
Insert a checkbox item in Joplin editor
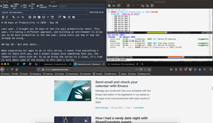pos(39,17)
